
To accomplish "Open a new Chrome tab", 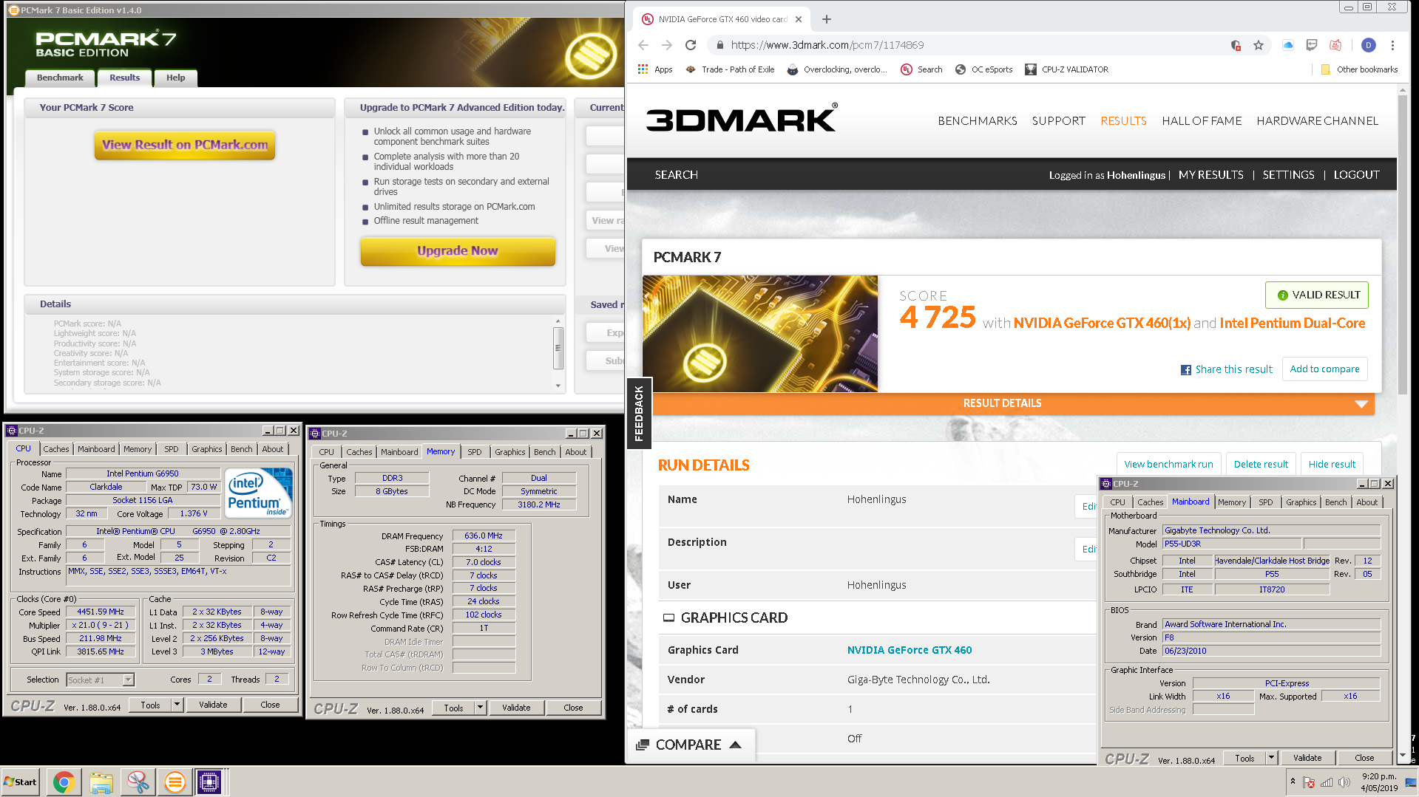I will point(827,19).
